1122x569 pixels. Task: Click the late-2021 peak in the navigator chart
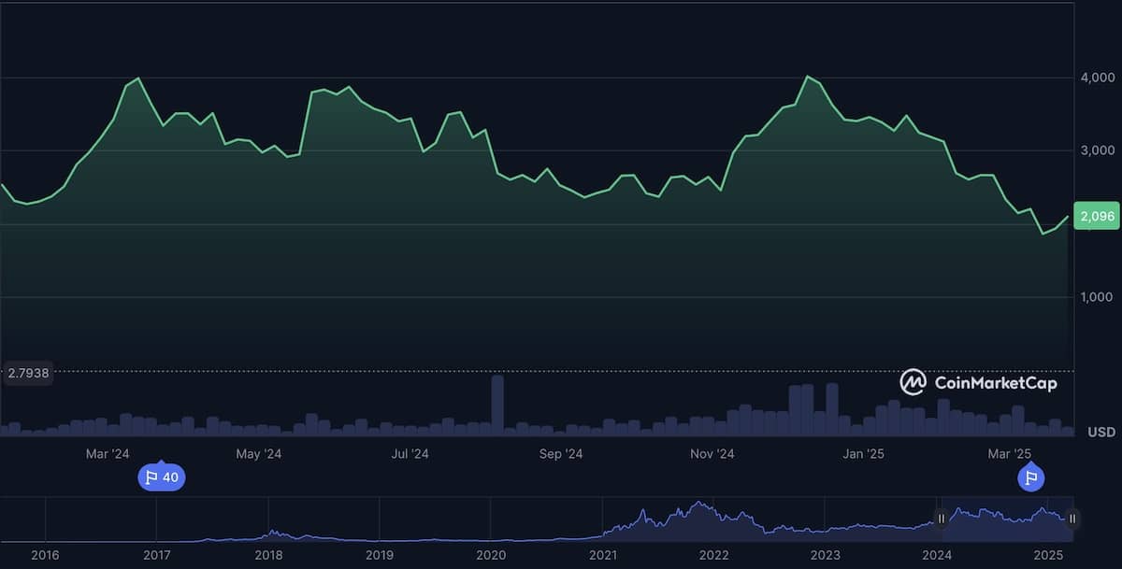click(x=698, y=505)
